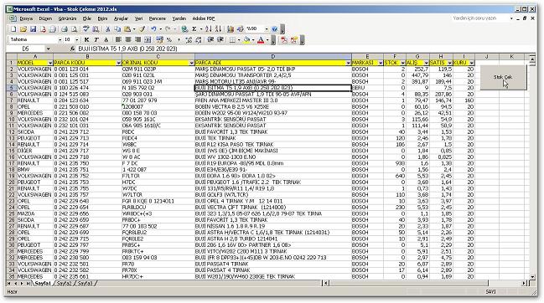Open the Adobe PDF menu
This screenshot has width=544, height=303.
[x=204, y=18]
